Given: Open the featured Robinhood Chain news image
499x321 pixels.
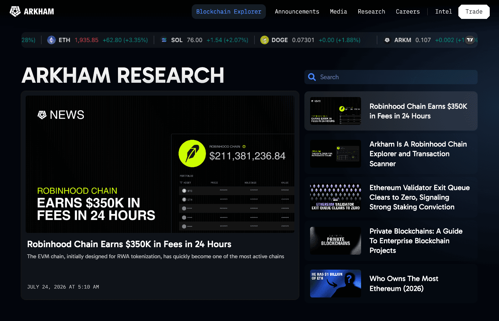Looking at the screenshot, I should point(160,164).
